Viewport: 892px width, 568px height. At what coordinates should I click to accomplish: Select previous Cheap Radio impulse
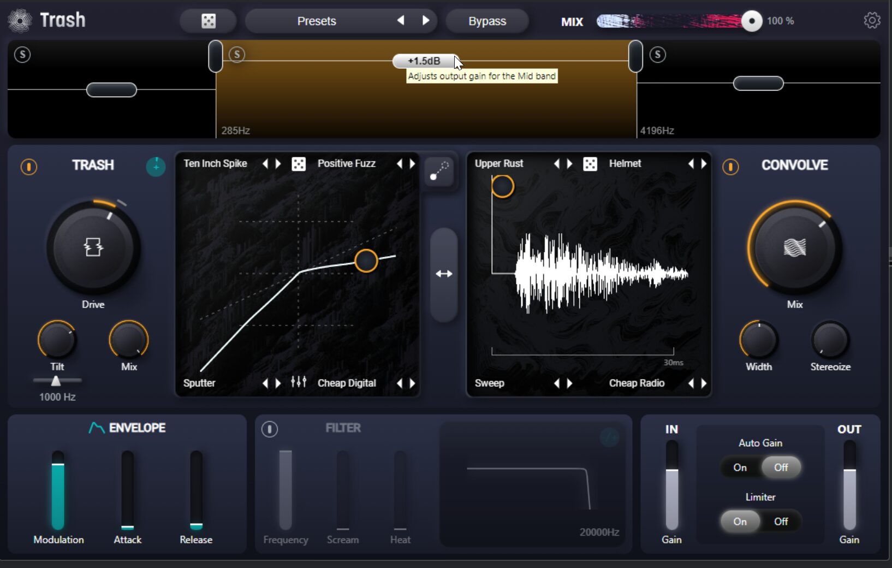click(x=691, y=383)
